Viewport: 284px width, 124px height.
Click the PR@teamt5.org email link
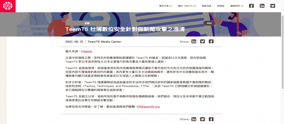coord(148,107)
